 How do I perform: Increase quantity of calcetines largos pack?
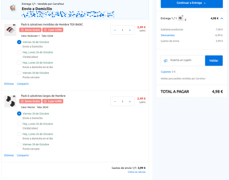pyautogui.click(x=130, y=101)
